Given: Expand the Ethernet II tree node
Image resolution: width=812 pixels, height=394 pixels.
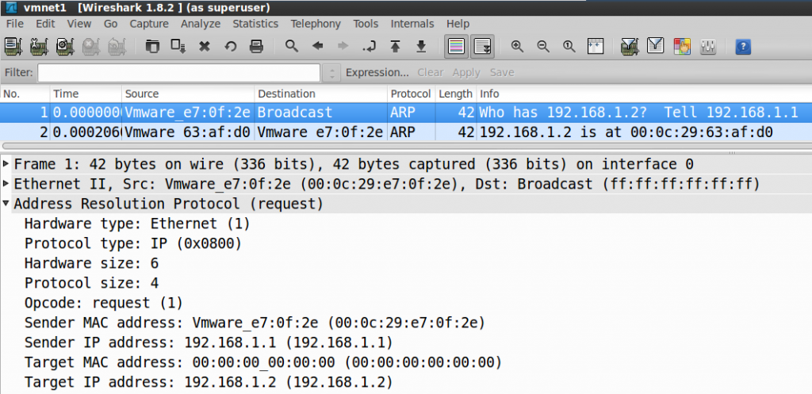Looking at the screenshot, I should (6, 183).
